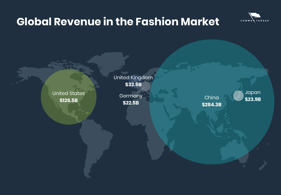The height and width of the screenshot is (195, 281).
Task: Click the Germany label text
Action: [131, 96]
